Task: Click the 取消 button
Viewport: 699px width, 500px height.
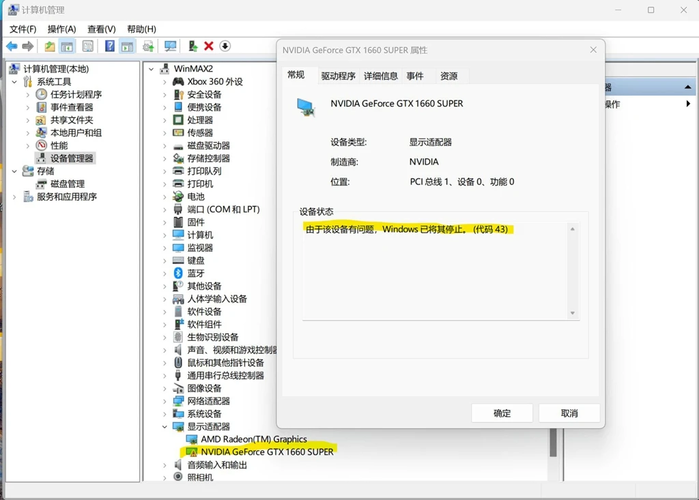Action: click(569, 413)
